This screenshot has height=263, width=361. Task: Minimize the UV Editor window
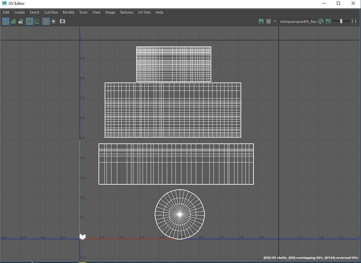click(324, 3)
